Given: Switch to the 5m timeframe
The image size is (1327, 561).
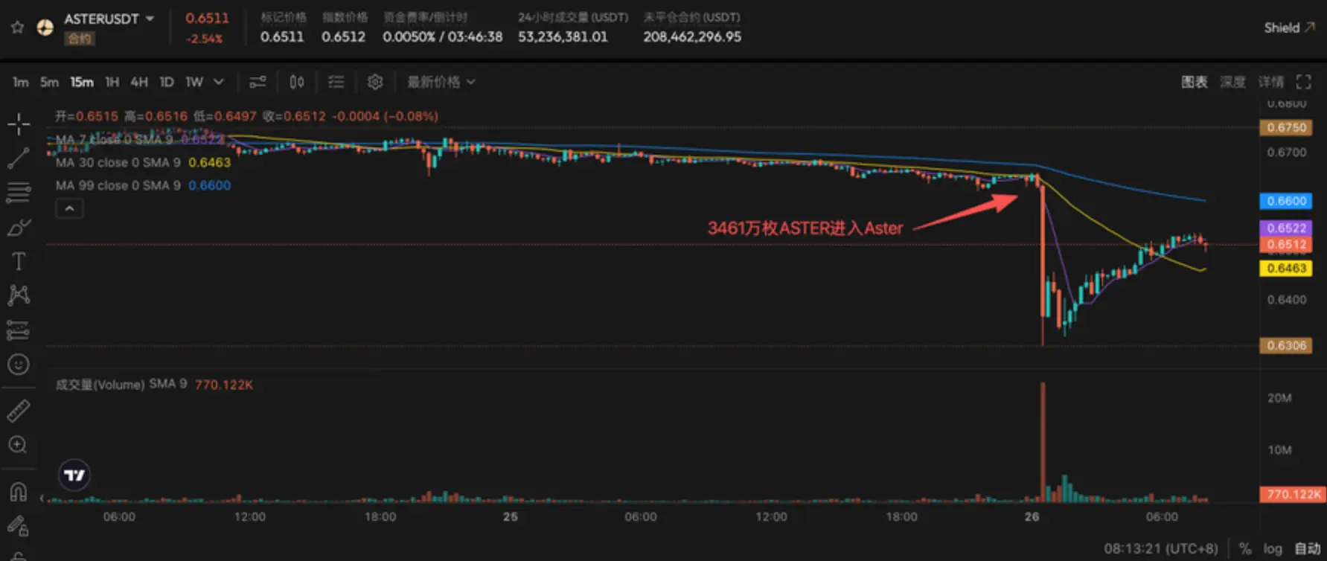Looking at the screenshot, I should (49, 82).
